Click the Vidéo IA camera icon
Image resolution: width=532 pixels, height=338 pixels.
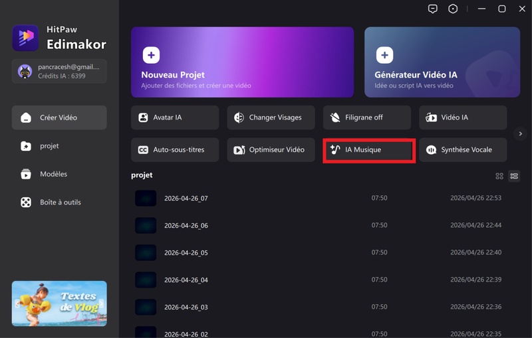tap(431, 118)
